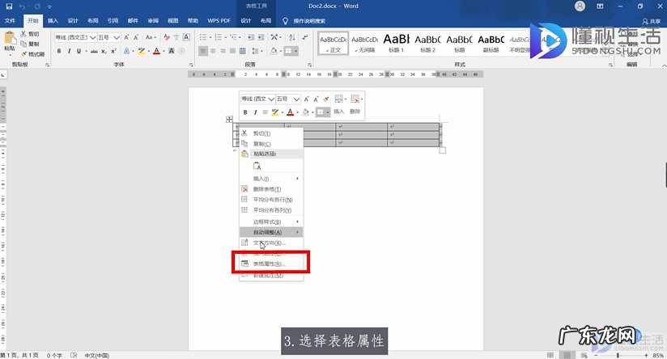Open Ribbon Display Options icon in title bar
667x359 pixels.
click(600, 6)
